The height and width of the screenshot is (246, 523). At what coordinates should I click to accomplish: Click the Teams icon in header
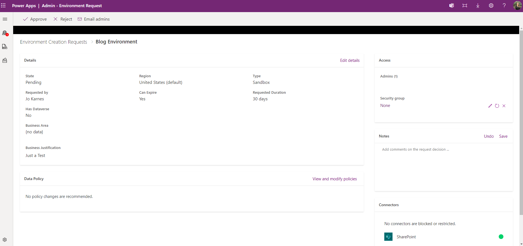point(452,5)
